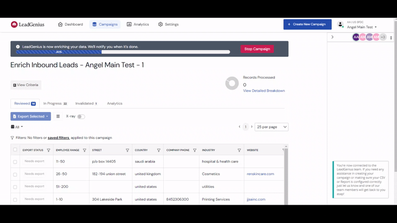Filter the Country column
Image resolution: width=397 pixels, height=223 pixels.
159,150
